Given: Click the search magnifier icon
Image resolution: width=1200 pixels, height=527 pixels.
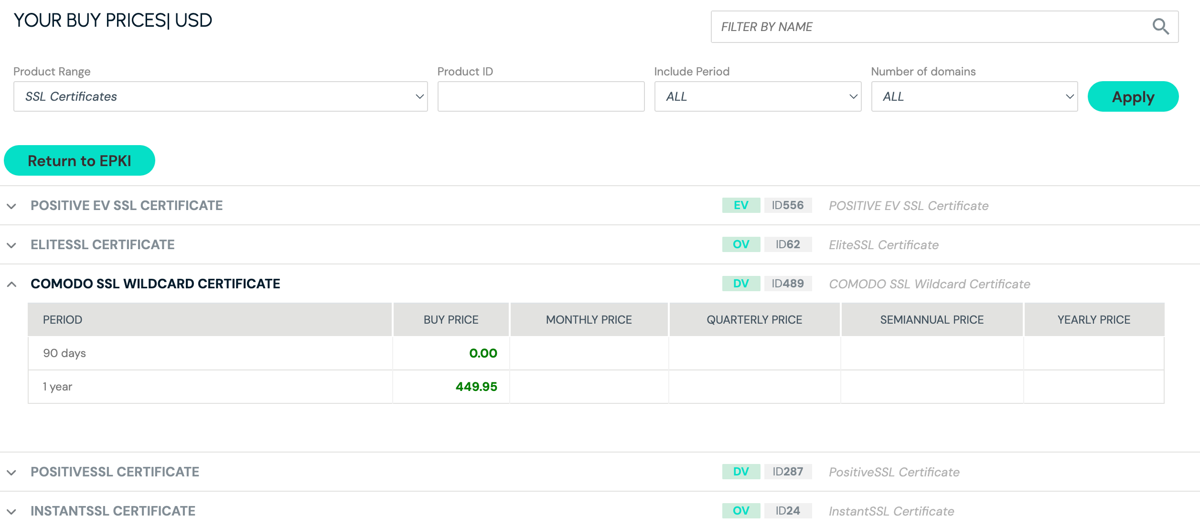Looking at the screenshot, I should click(1160, 27).
